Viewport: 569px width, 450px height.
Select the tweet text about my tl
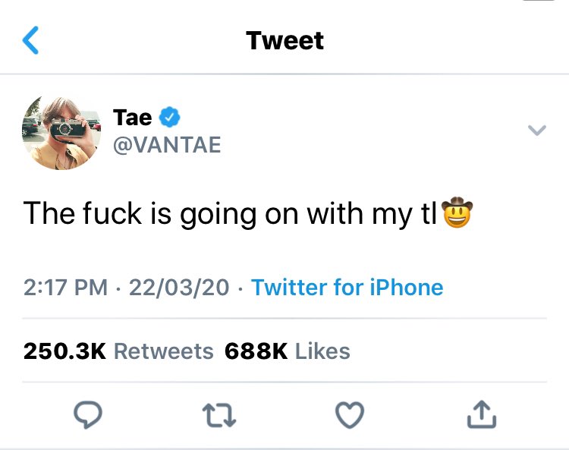tap(248, 213)
